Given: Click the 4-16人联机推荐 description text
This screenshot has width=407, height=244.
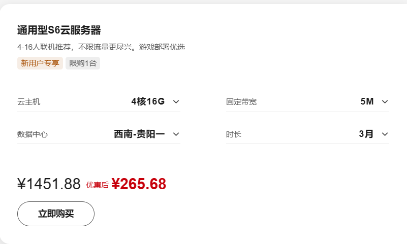Looking at the screenshot, I should coord(101,47).
